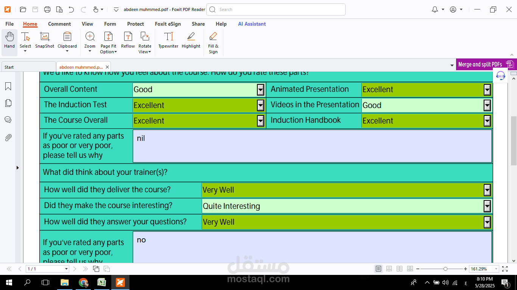The image size is (517, 290).
Task: Open Videos in the Presentation dropdown
Action: click(487, 105)
